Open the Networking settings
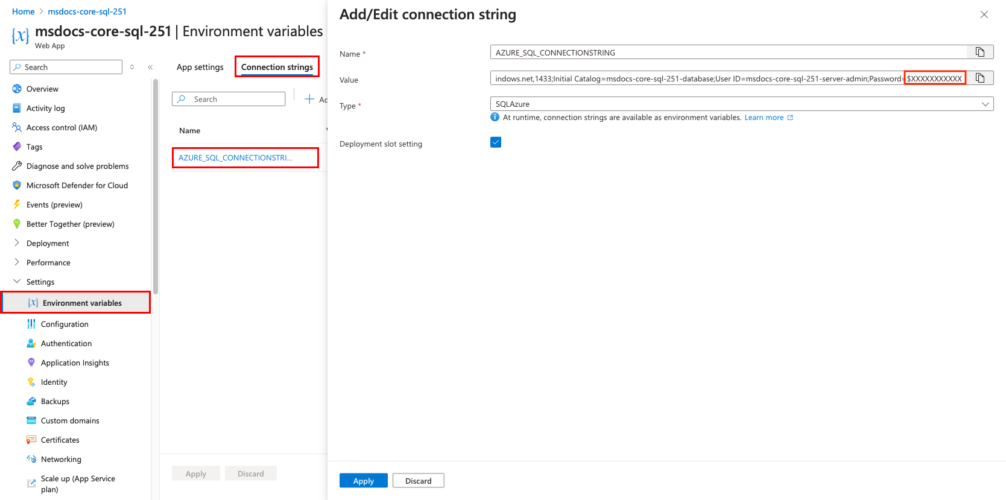 point(61,459)
